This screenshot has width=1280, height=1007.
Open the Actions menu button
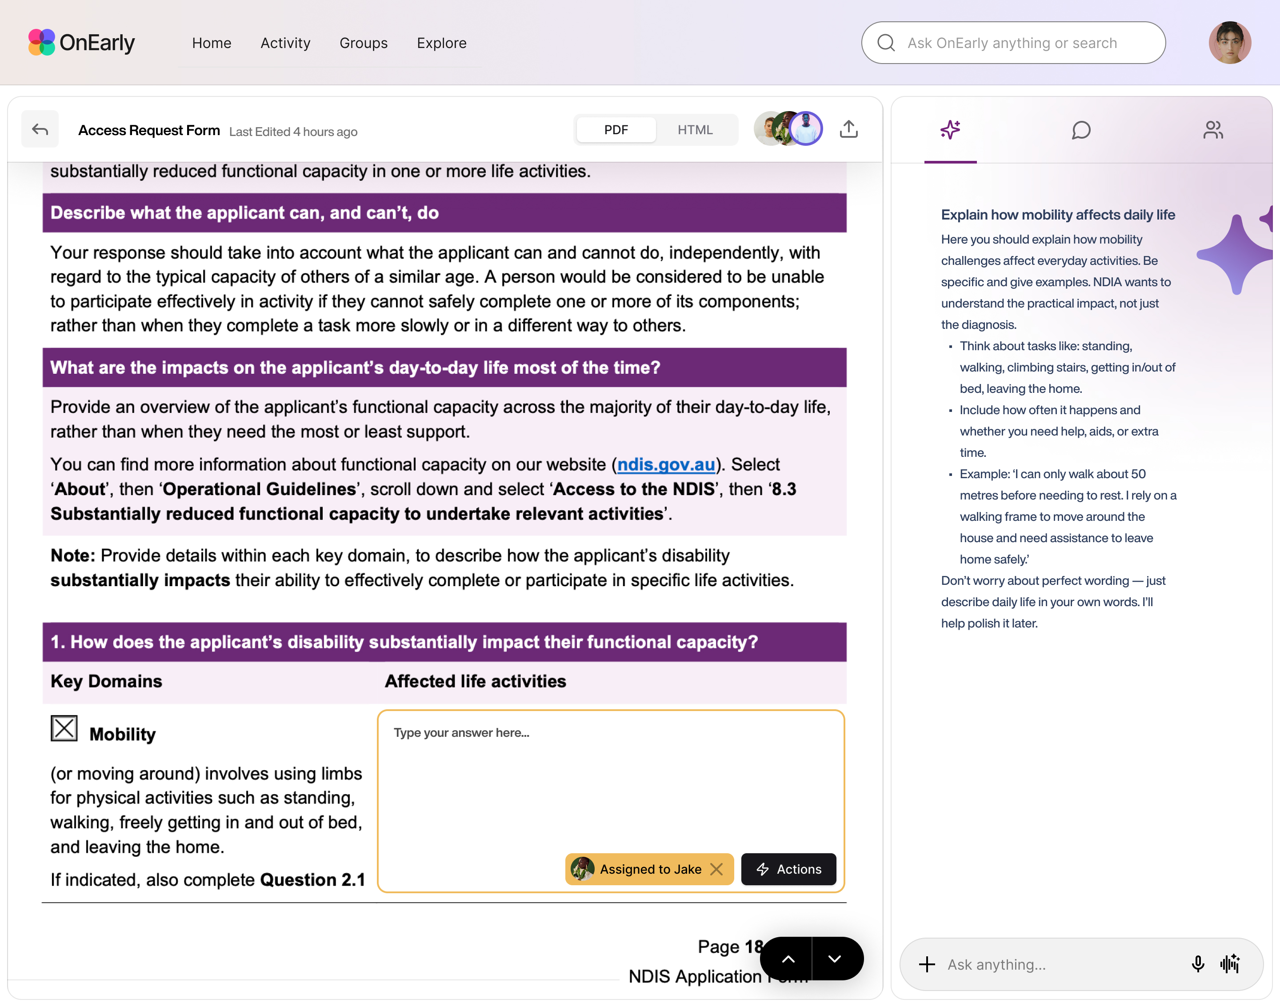788,869
